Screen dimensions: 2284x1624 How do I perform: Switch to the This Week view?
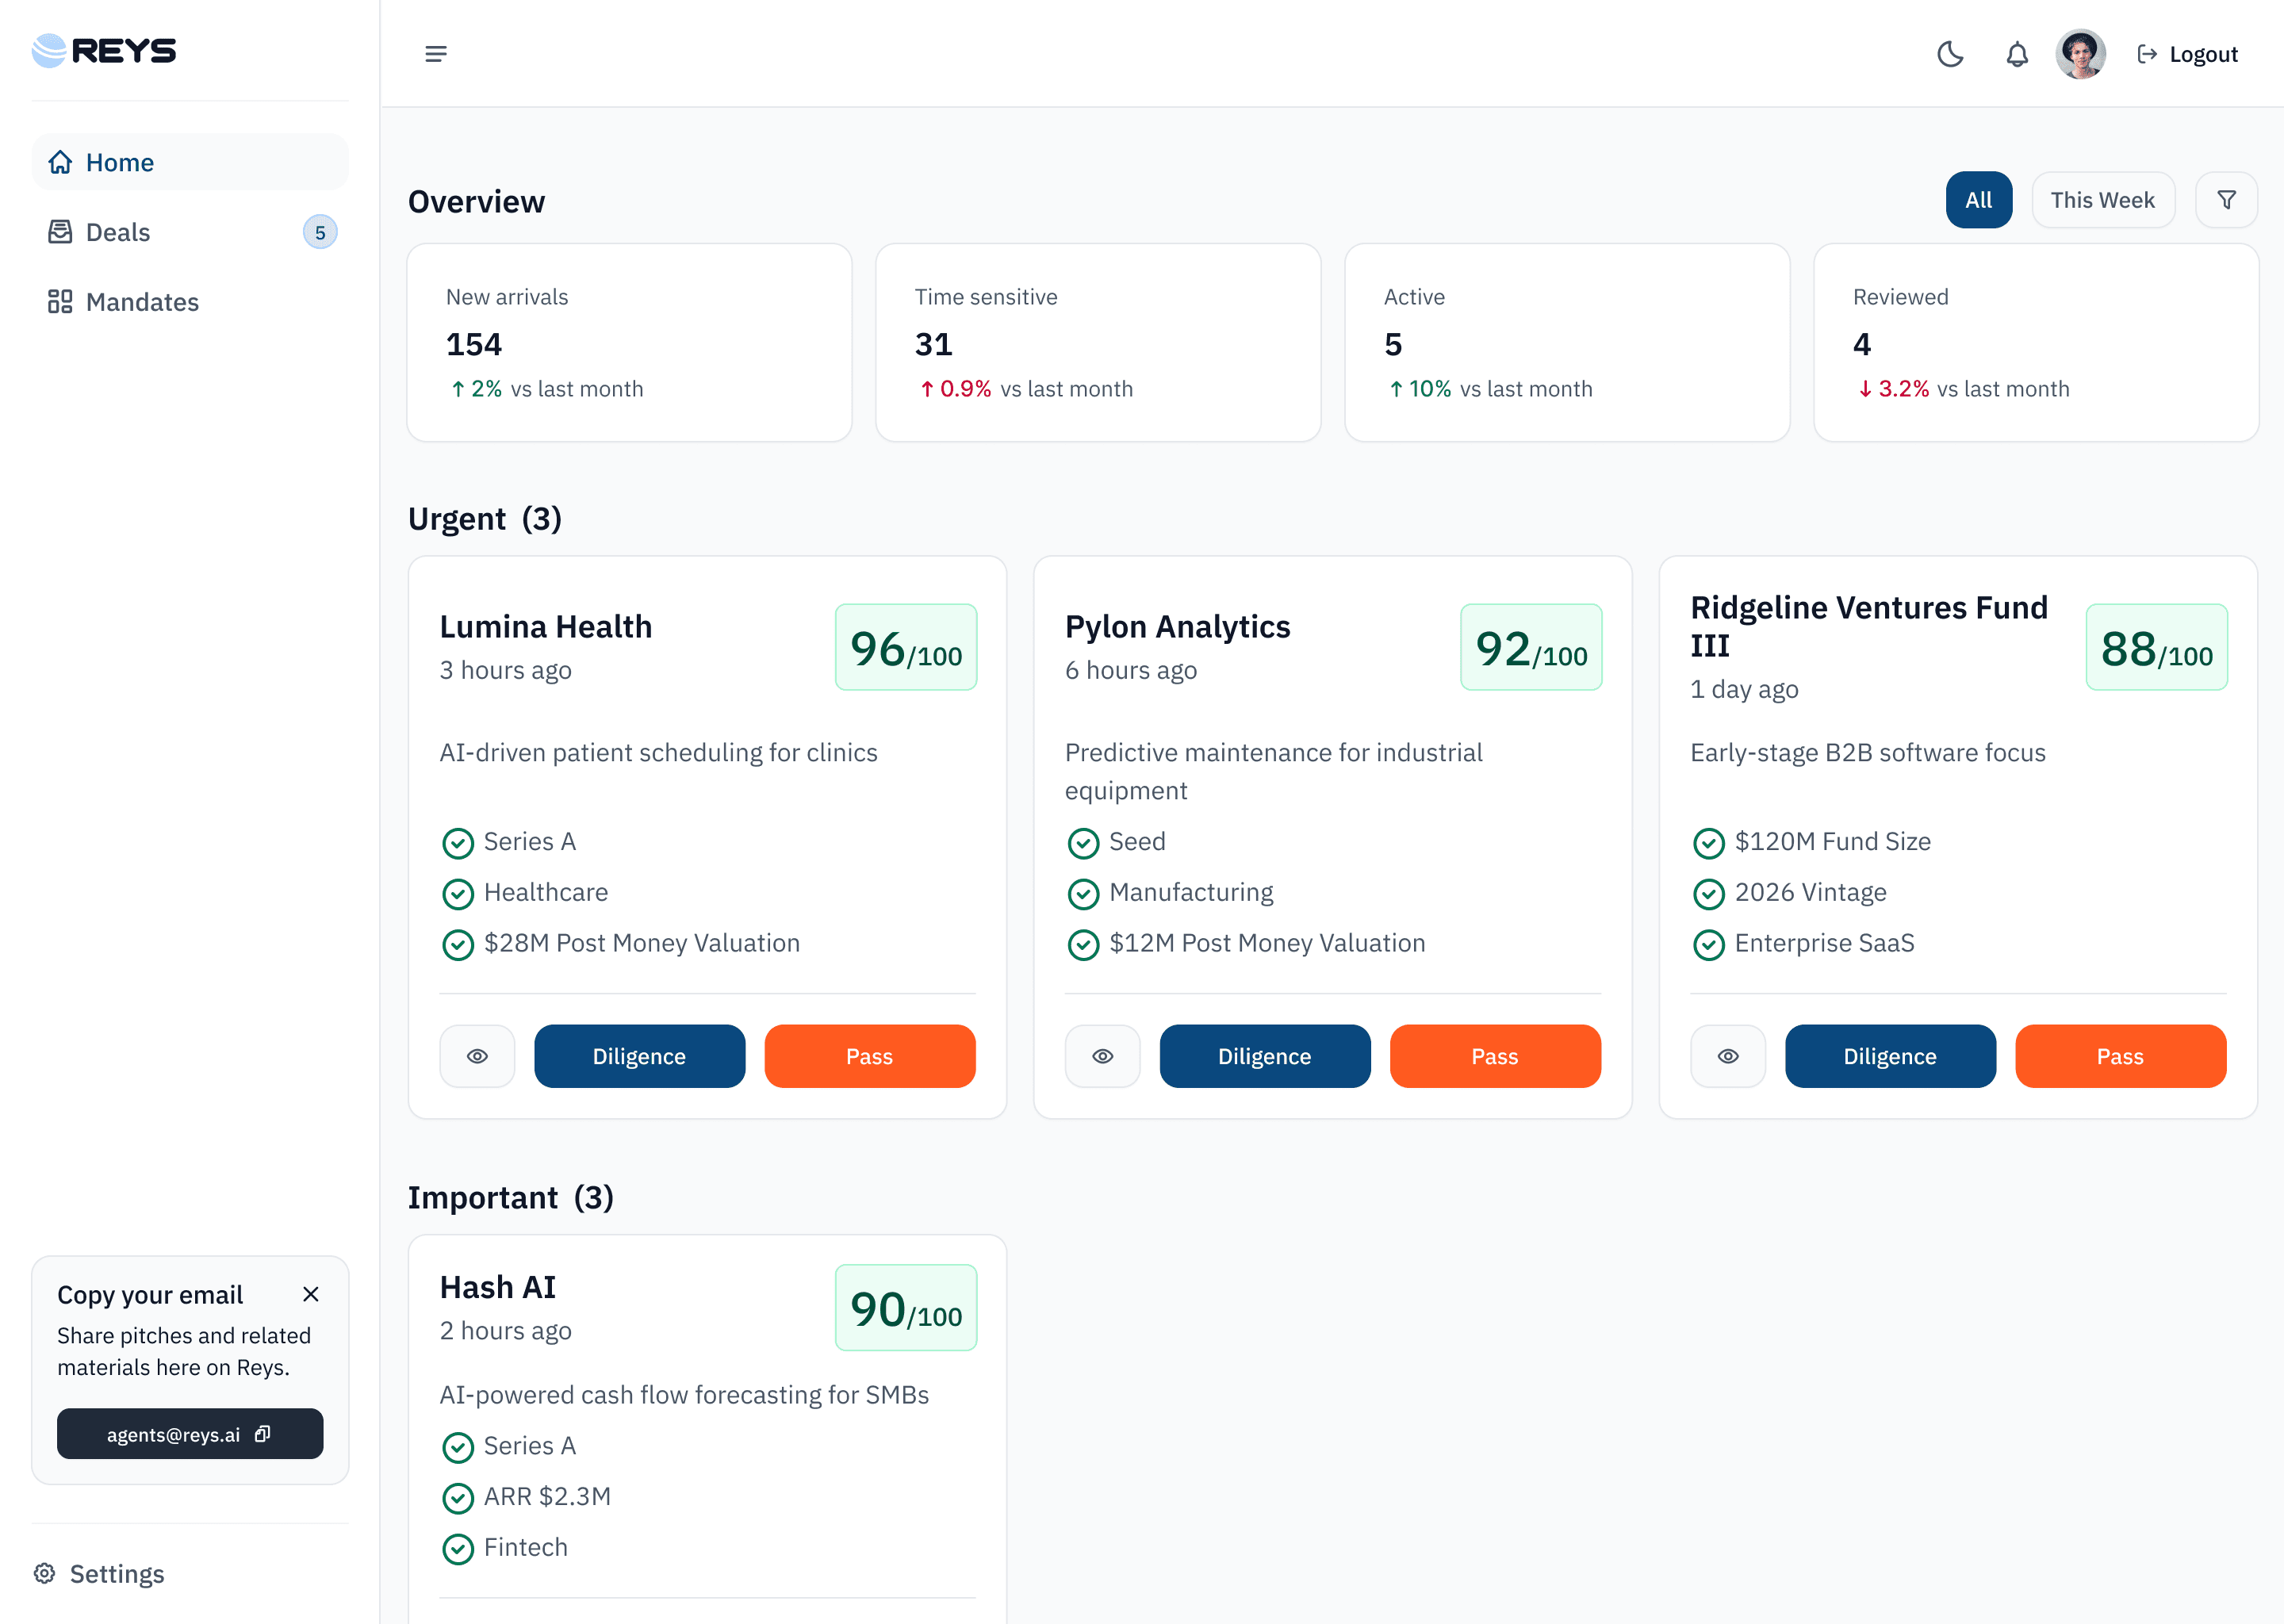click(2103, 199)
